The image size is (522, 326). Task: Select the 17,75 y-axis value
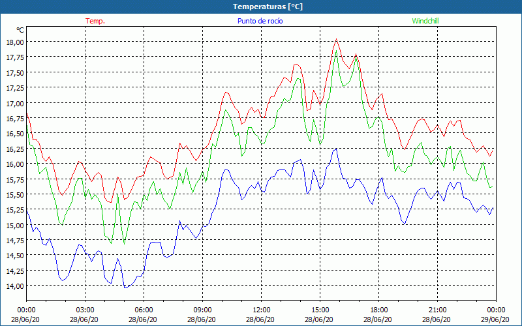click(15, 57)
